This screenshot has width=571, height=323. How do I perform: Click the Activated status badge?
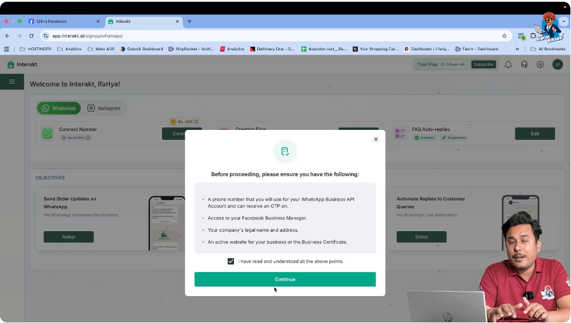[x=425, y=138]
